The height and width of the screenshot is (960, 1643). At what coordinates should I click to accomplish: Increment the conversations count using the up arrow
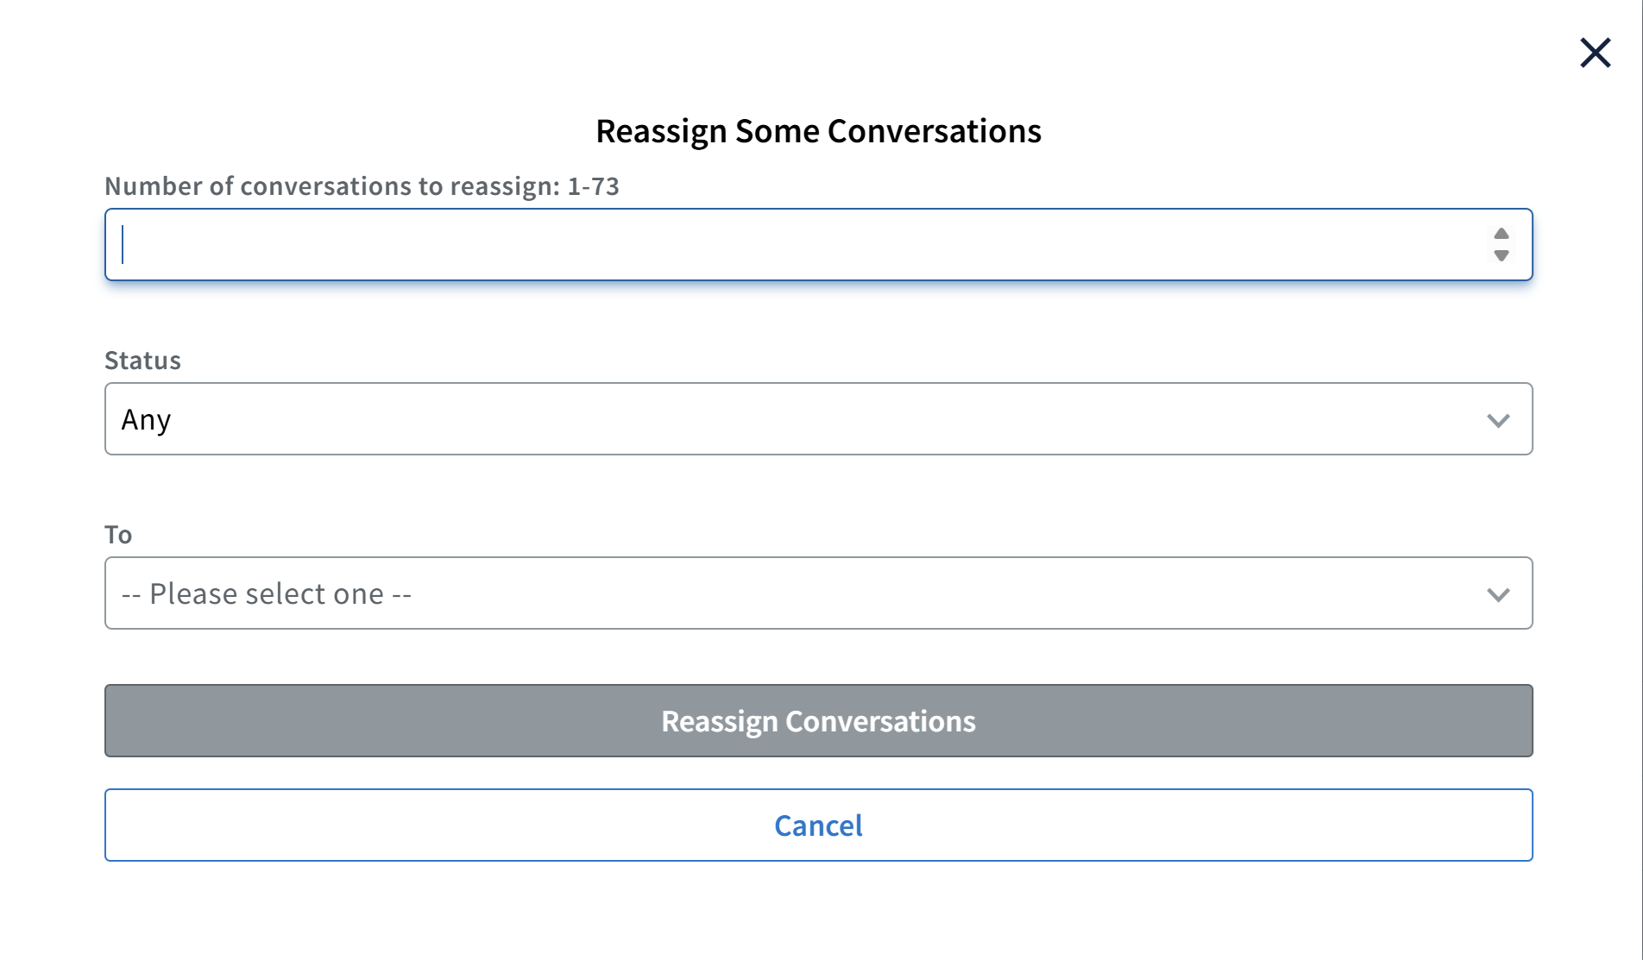point(1501,234)
